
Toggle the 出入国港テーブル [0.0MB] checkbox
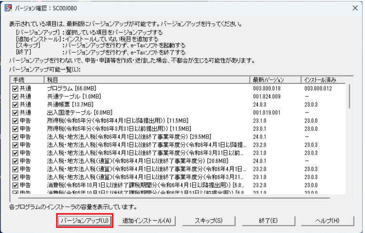point(15,113)
